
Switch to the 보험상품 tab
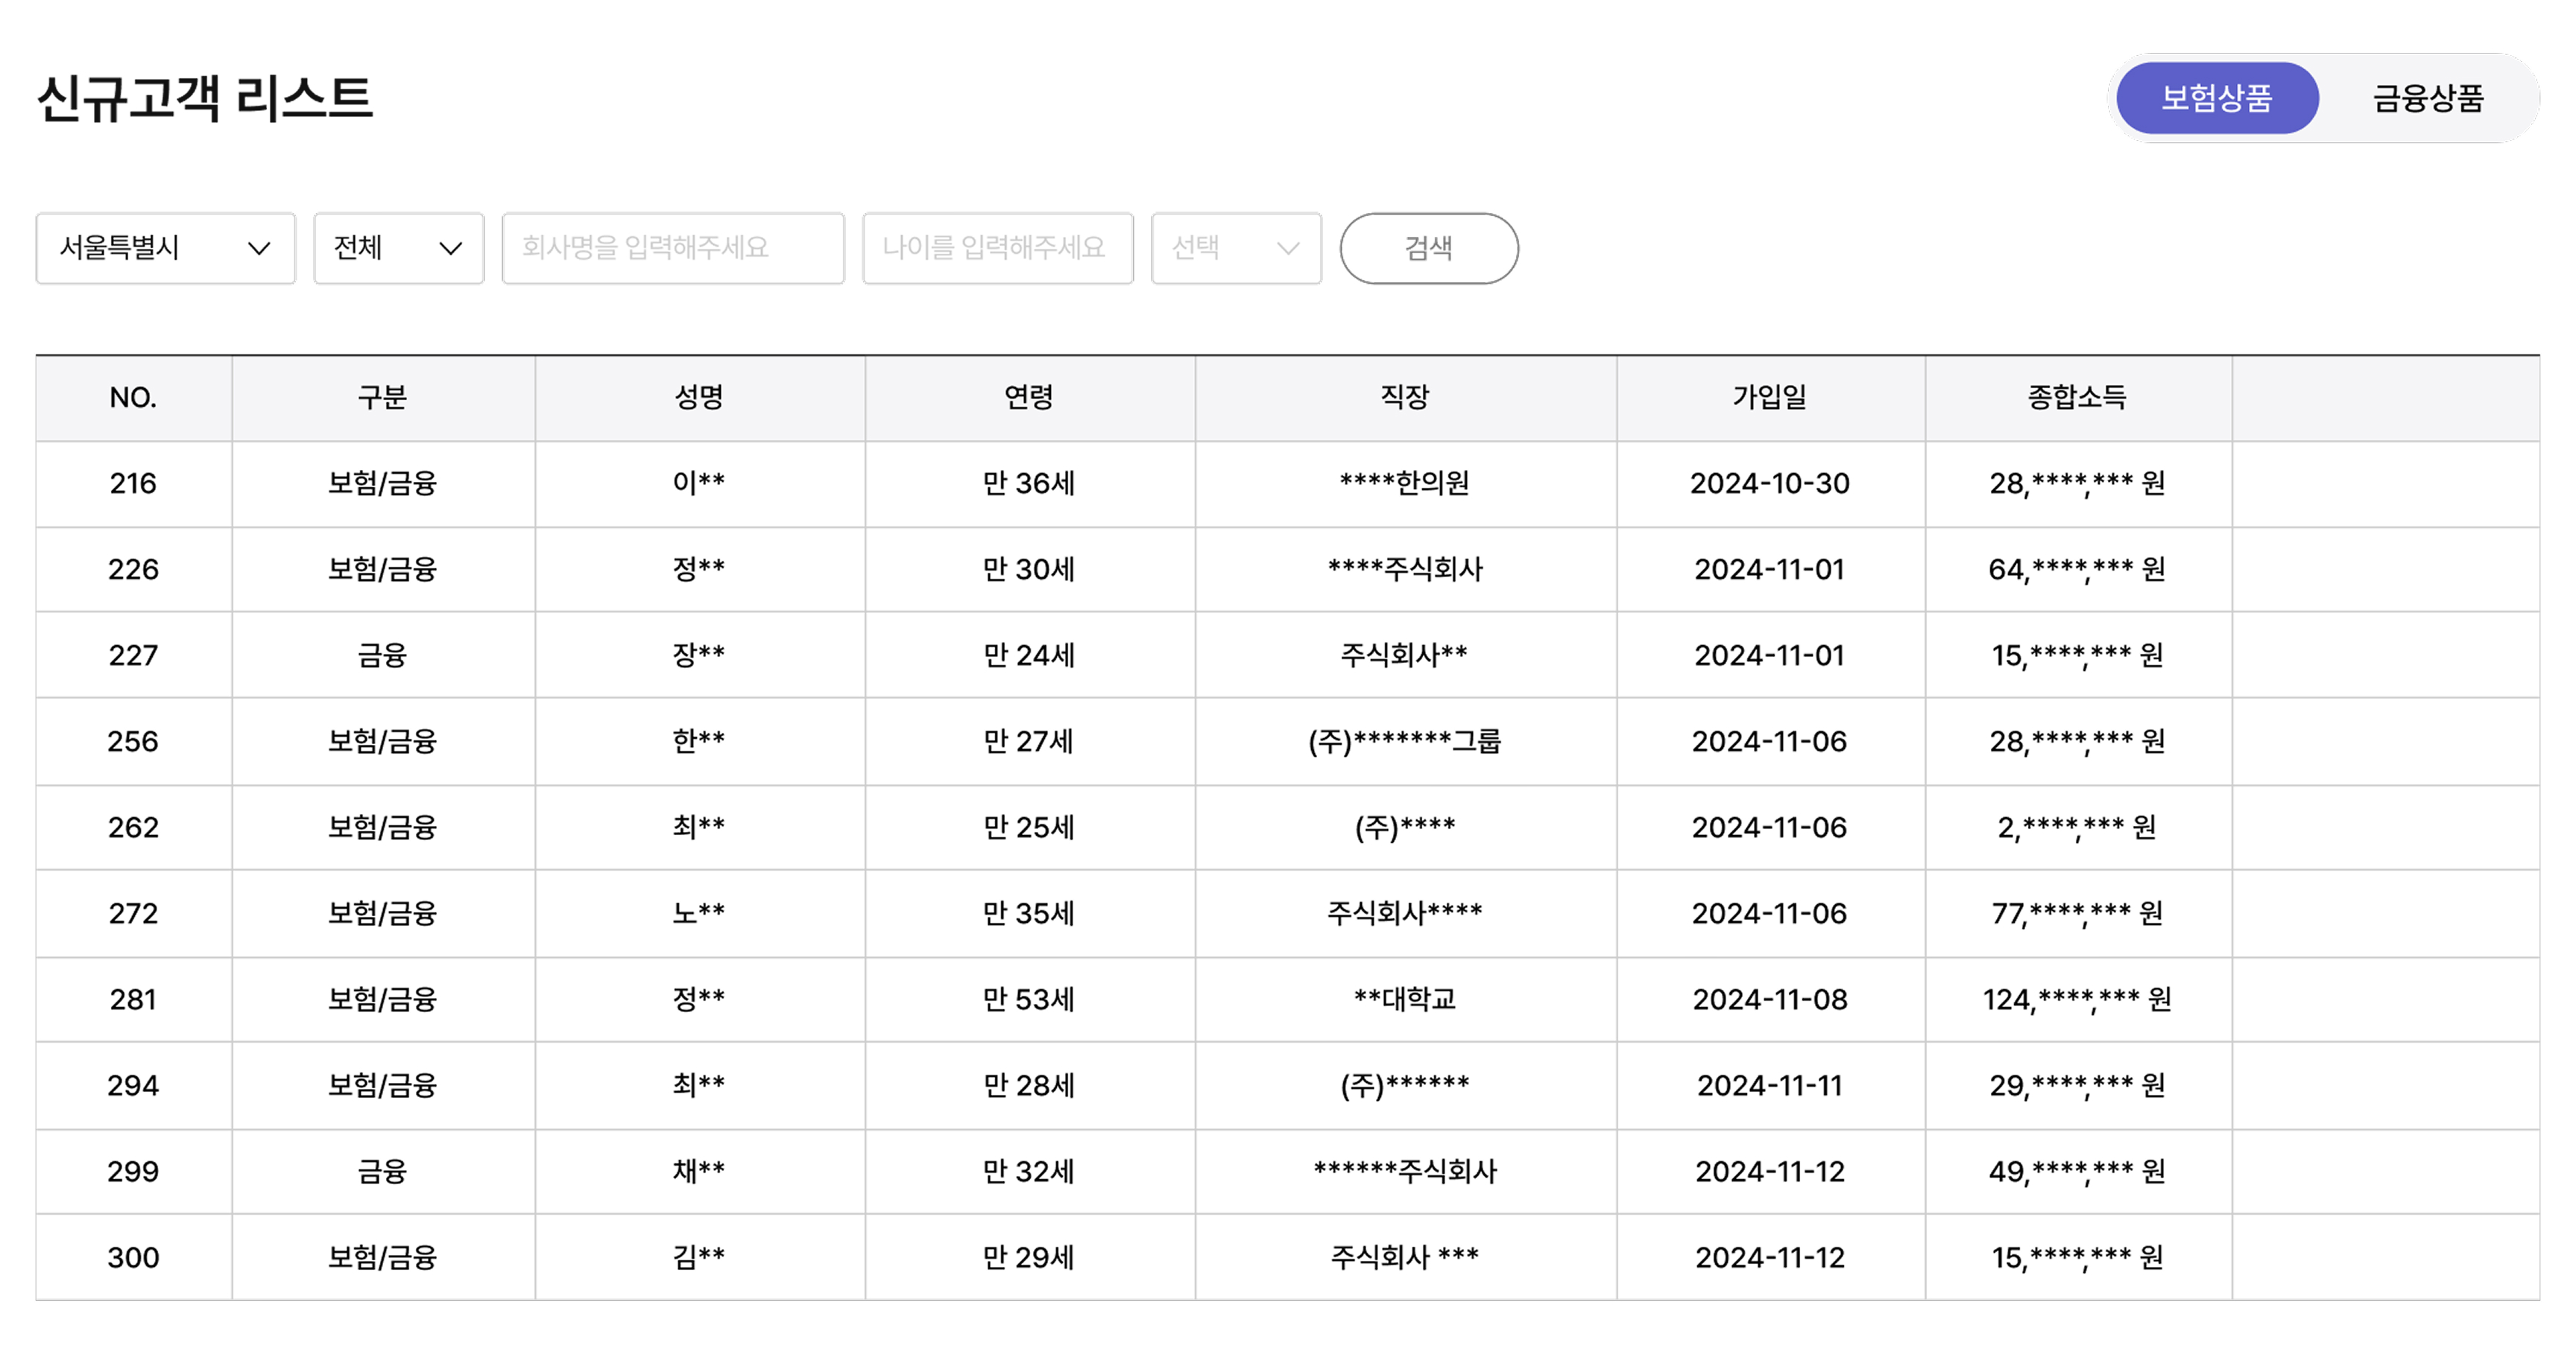(x=2216, y=98)
